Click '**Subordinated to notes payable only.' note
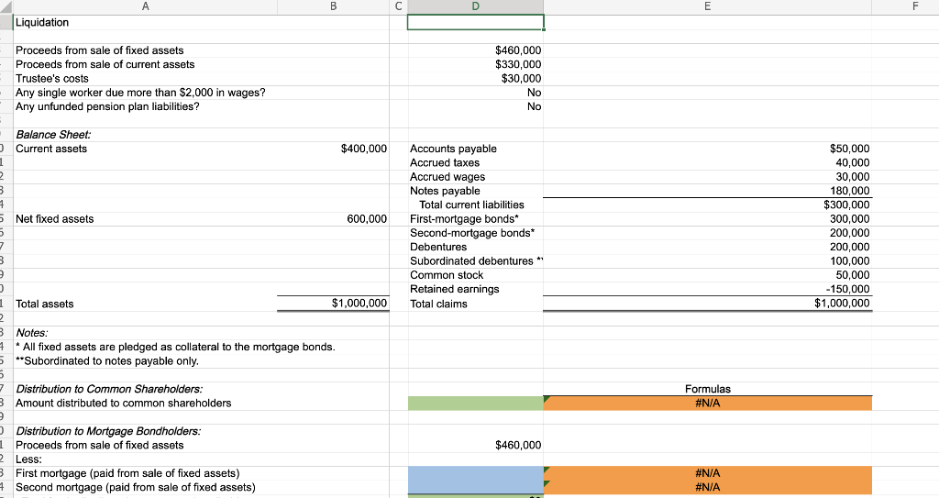 107,360
